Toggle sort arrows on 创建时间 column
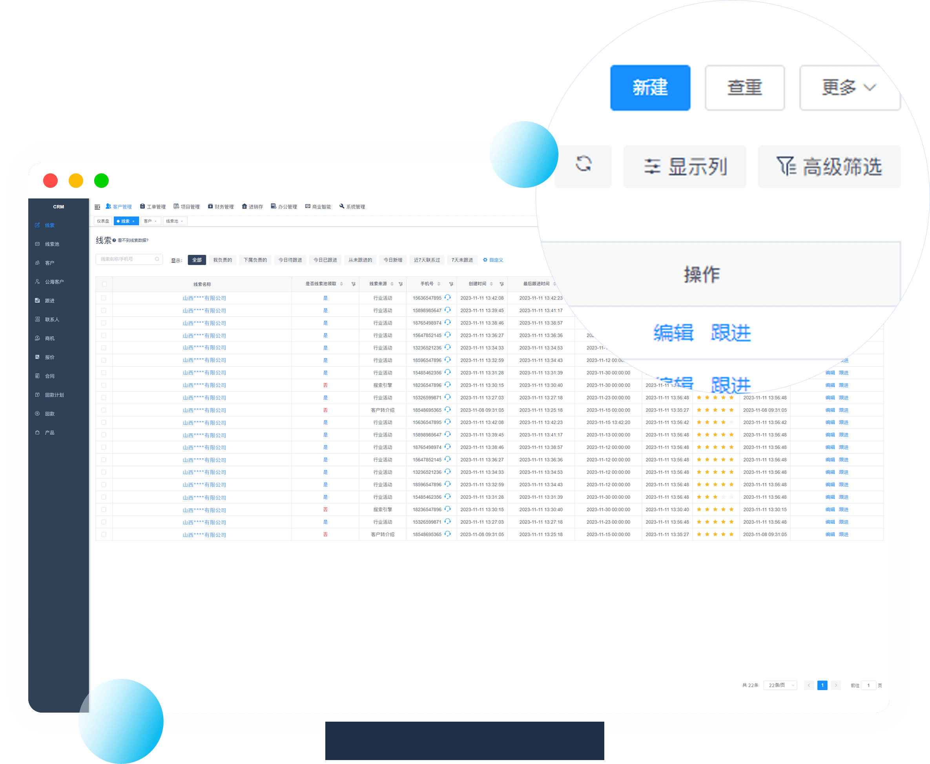Image resolution: width=930 pixels, height=764 pixels. point(491,284)
